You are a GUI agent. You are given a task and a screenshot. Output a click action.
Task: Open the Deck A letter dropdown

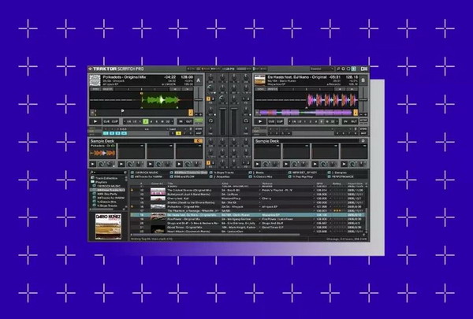click(x=198, y=79)
